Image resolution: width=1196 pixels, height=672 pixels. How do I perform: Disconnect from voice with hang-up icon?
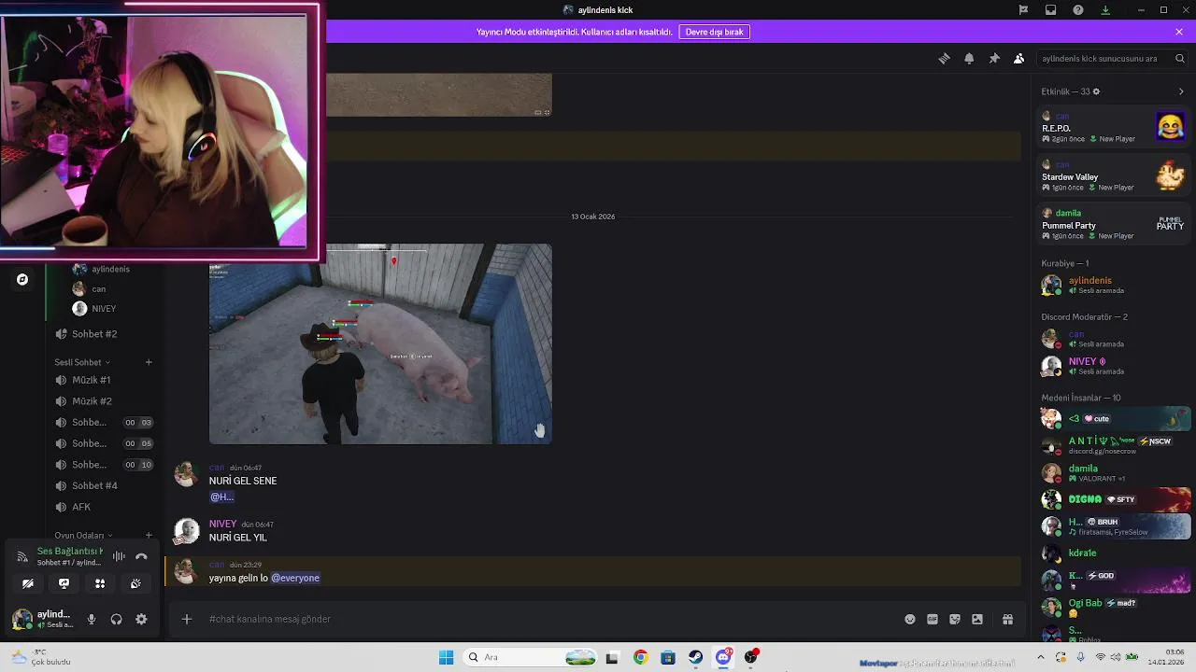tap(141, 556)
